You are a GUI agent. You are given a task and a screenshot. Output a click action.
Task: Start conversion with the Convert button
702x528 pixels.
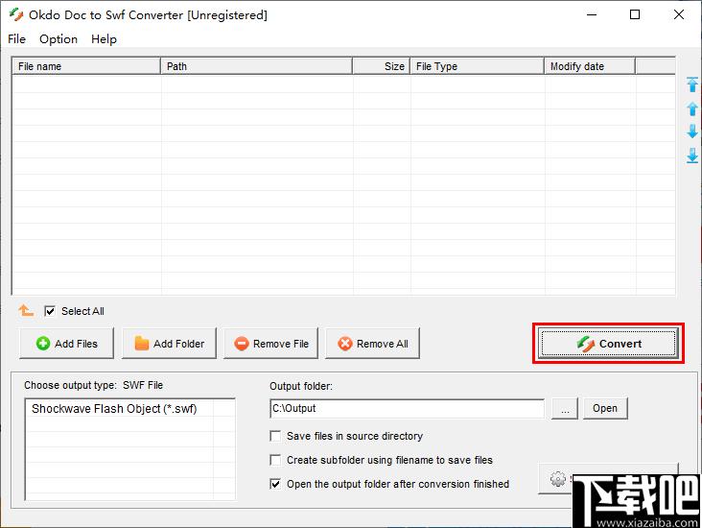[608, 344]
